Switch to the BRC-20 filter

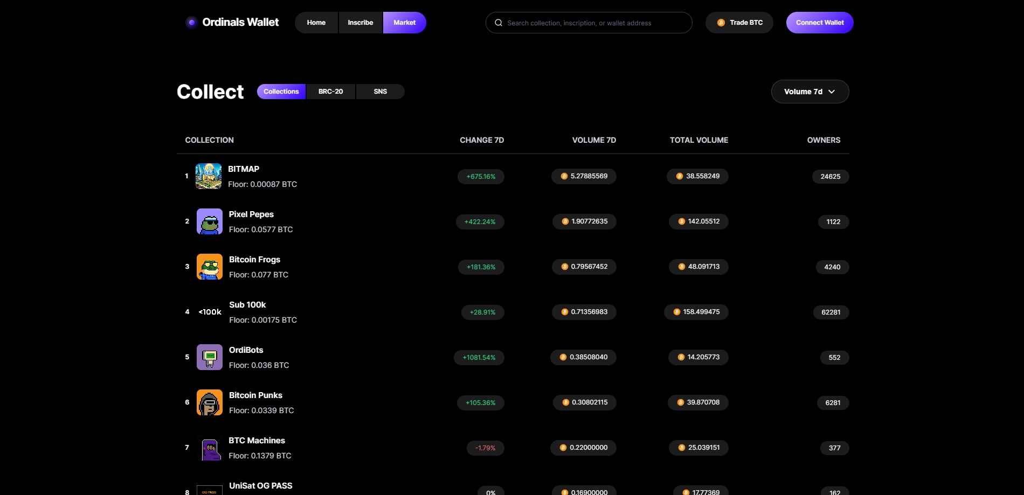point(331,92)
